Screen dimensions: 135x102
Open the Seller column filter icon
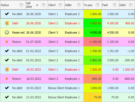tap(79, 5)
